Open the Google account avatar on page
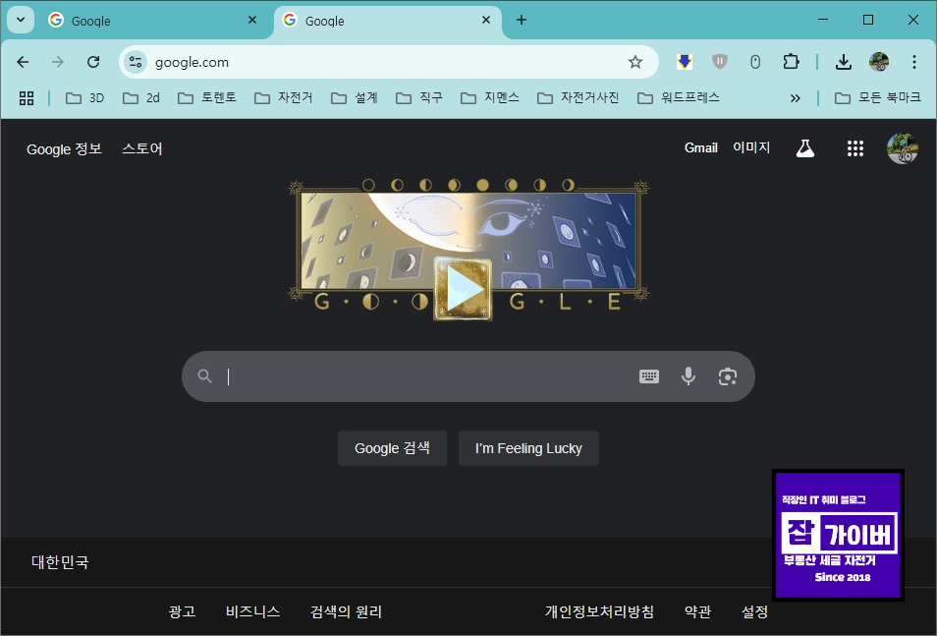937x636 pixels. tap(903, 148)
